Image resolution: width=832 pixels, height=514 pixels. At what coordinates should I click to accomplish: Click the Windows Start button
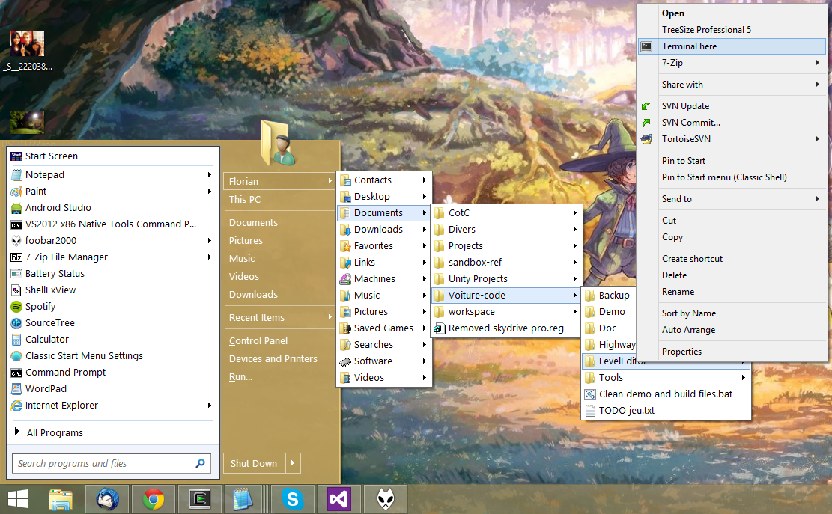(18, 499)
